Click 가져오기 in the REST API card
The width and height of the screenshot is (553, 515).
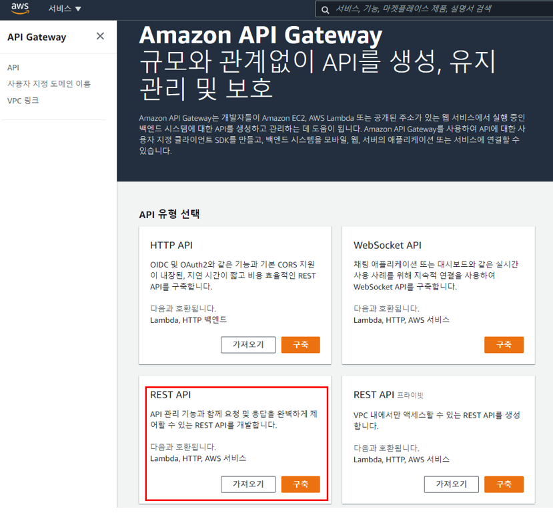pyautogui.click(x=248, y=484)
